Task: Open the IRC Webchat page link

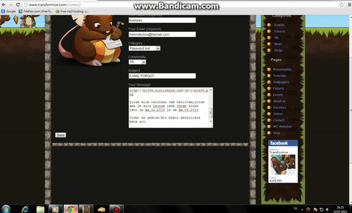Action: pos(282,126)
